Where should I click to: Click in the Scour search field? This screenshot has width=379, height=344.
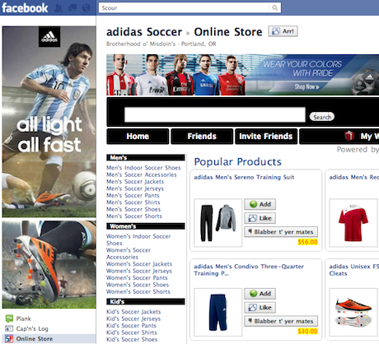point(184,8)
